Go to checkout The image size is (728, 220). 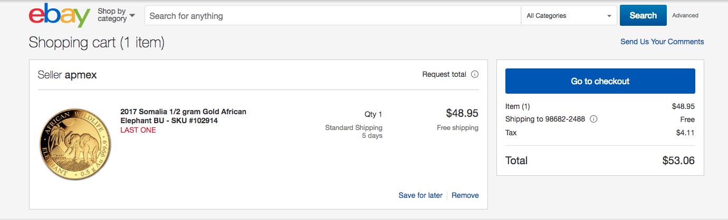[600, 81]
